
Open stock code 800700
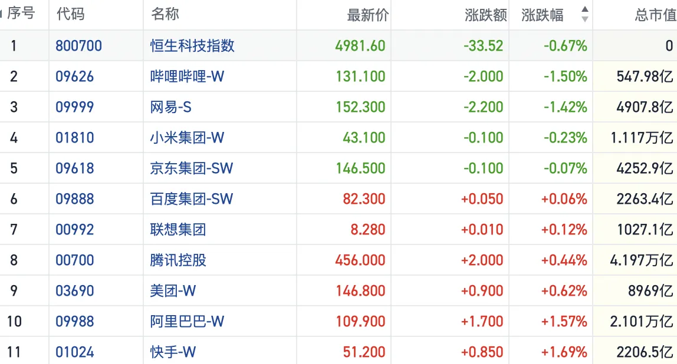click(78, 46)
